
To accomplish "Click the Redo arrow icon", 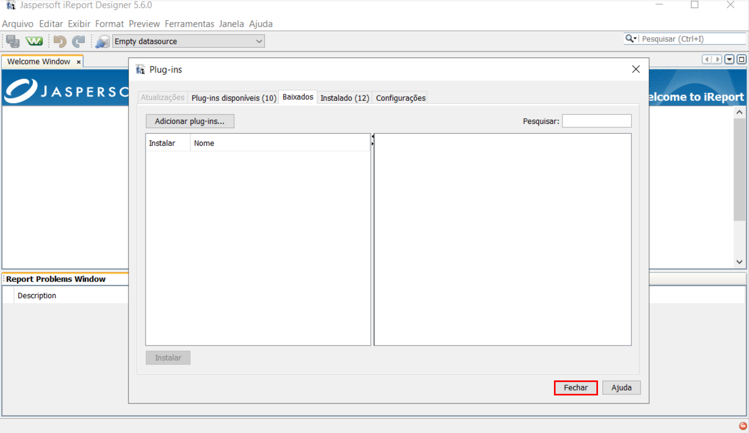I will point(79,41).
